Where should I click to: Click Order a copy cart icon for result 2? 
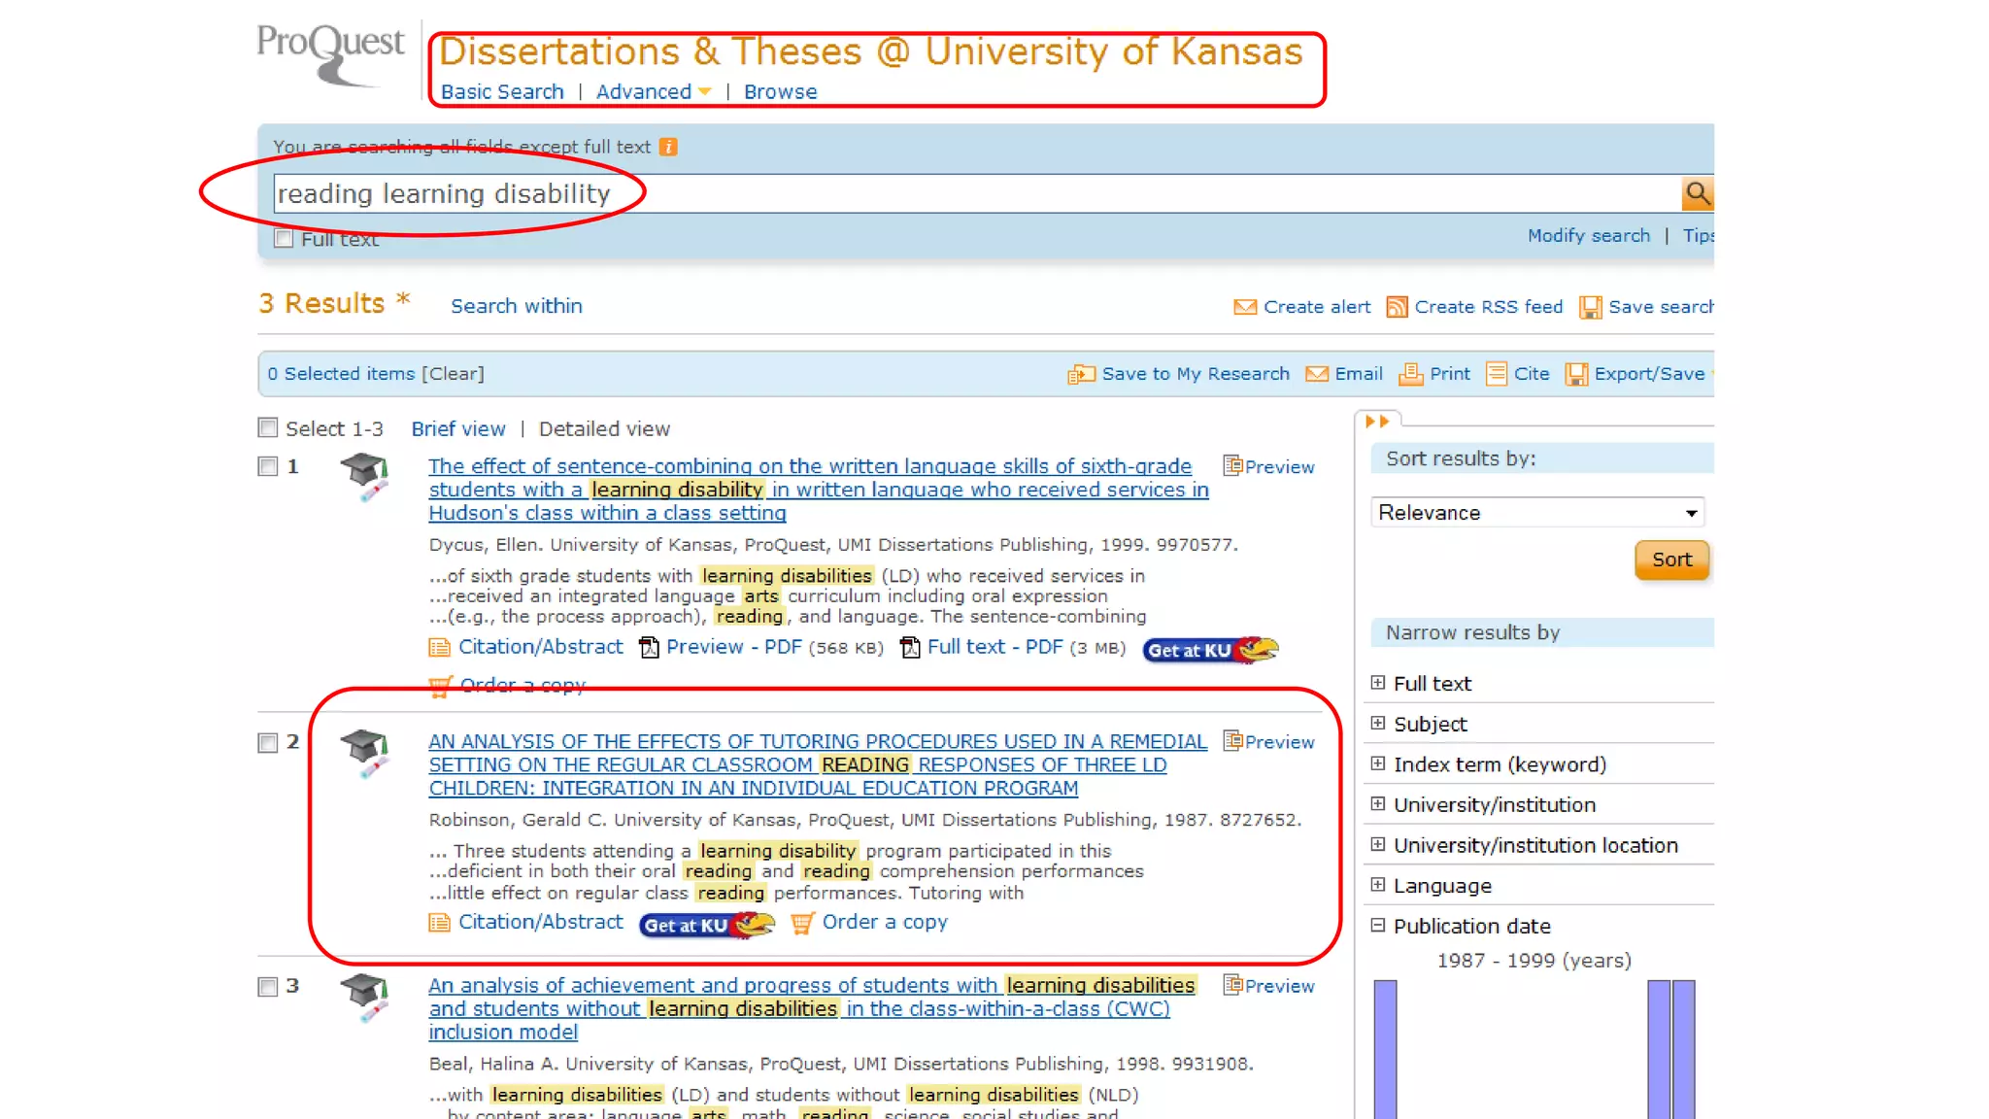pyautogui.click(x=801, y=923)
